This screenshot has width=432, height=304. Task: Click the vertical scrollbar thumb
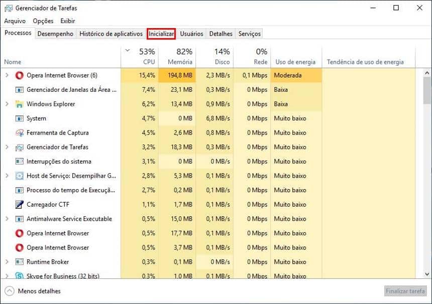click(x=427, y=90)
